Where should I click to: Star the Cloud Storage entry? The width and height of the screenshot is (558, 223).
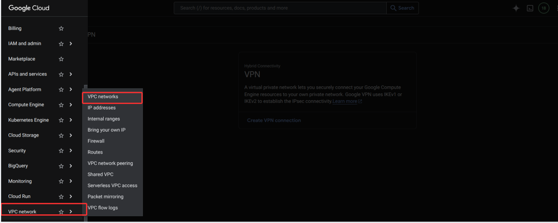coord(61,135)
